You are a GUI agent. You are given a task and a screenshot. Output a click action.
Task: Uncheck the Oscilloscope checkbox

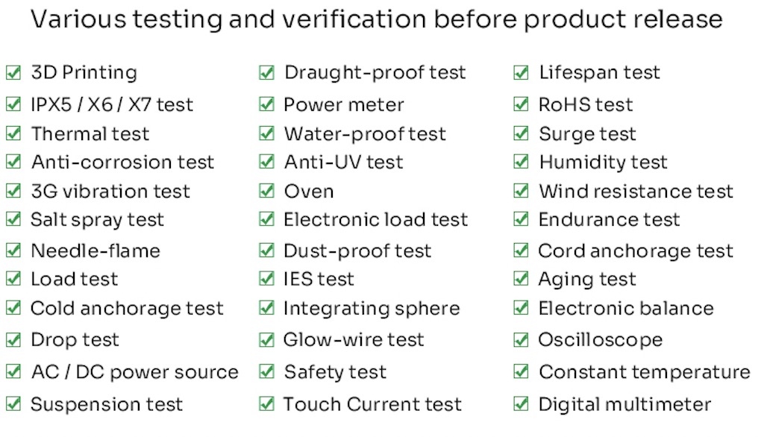pyautogui.click(x=521, y=339)
